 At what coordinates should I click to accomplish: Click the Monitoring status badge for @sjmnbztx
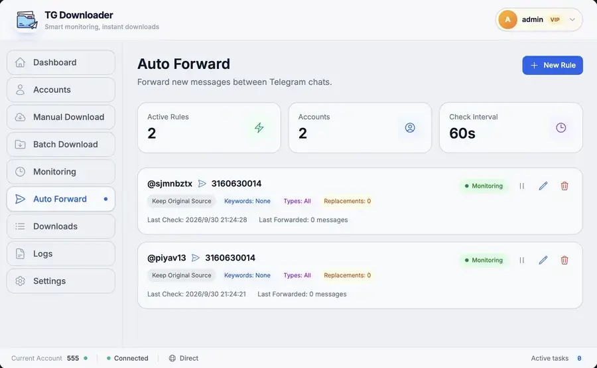click(x=484, y=186)
